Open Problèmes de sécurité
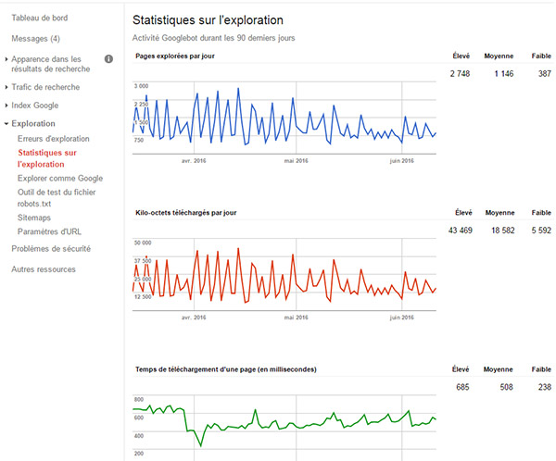556x461 pixels. pyautogui.click(x=51, y=249)
